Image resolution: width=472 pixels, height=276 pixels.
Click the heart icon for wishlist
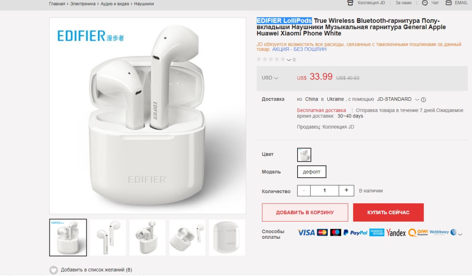click(x=54, y=270)
